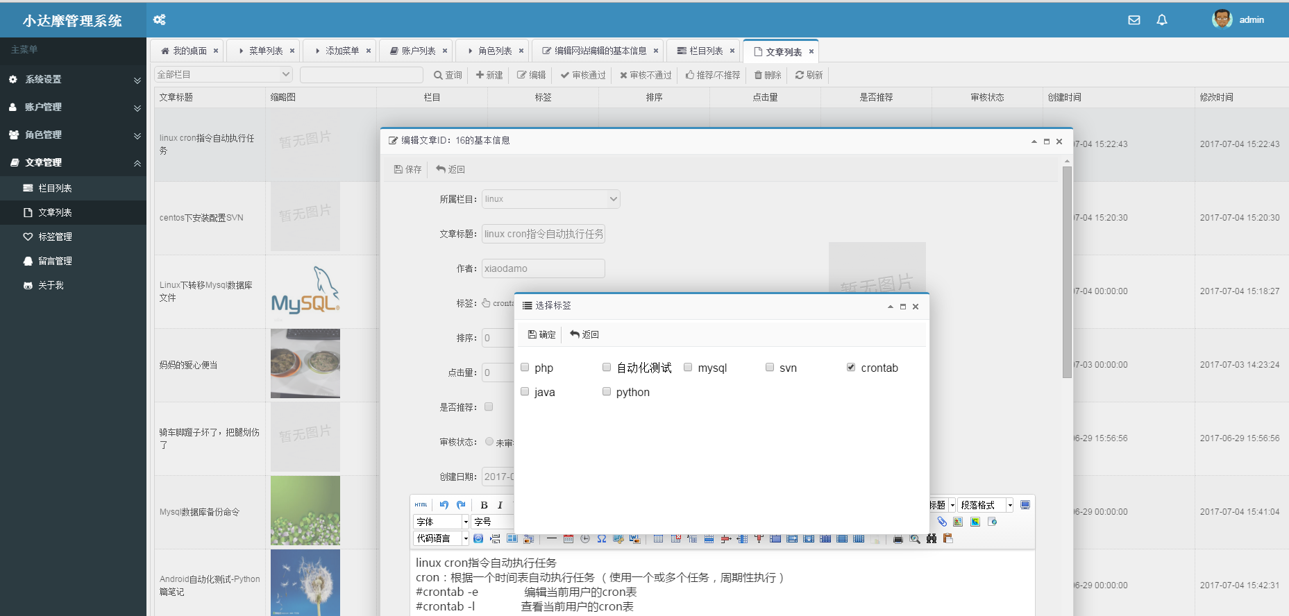This screenshot has width=1289, height=616.
Task: Insert an attachment with the paperclip icon
Action: pos(942,522)
